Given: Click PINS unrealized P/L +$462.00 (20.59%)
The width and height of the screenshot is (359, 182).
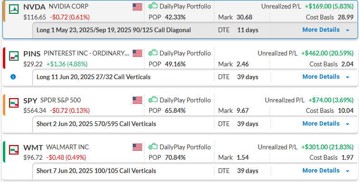Looking at the screenshot, I should [328, 53].
